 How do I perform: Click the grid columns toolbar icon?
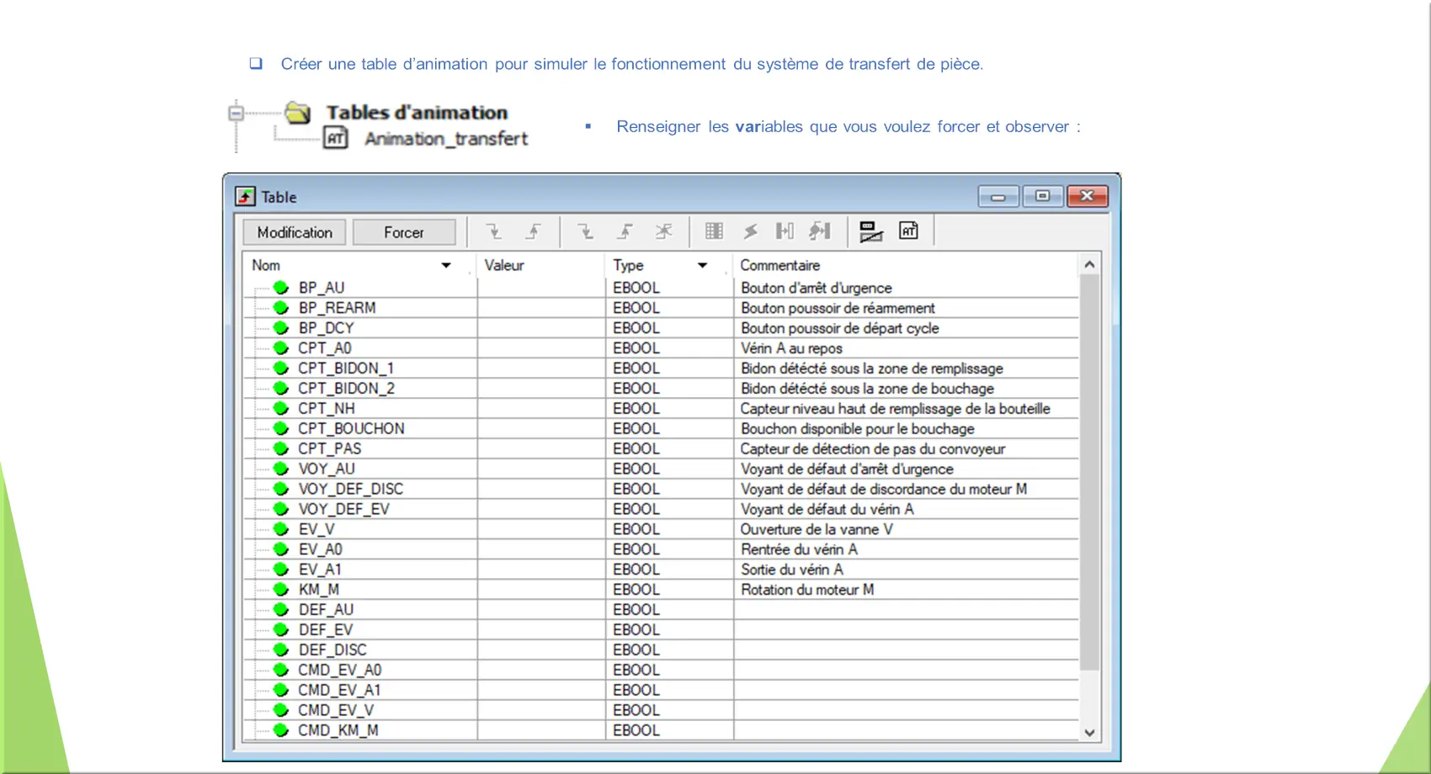[714, 231]
